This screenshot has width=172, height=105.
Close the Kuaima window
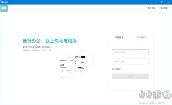169,2
